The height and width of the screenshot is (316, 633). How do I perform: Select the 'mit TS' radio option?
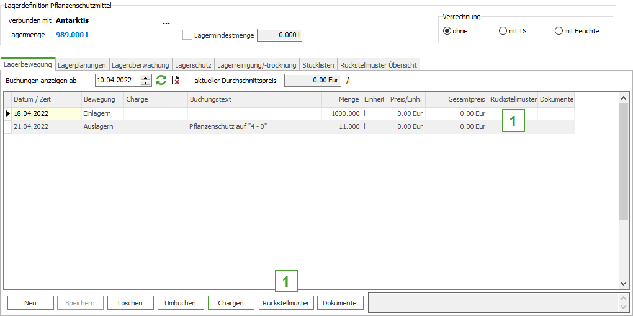[x=503, y=31]
